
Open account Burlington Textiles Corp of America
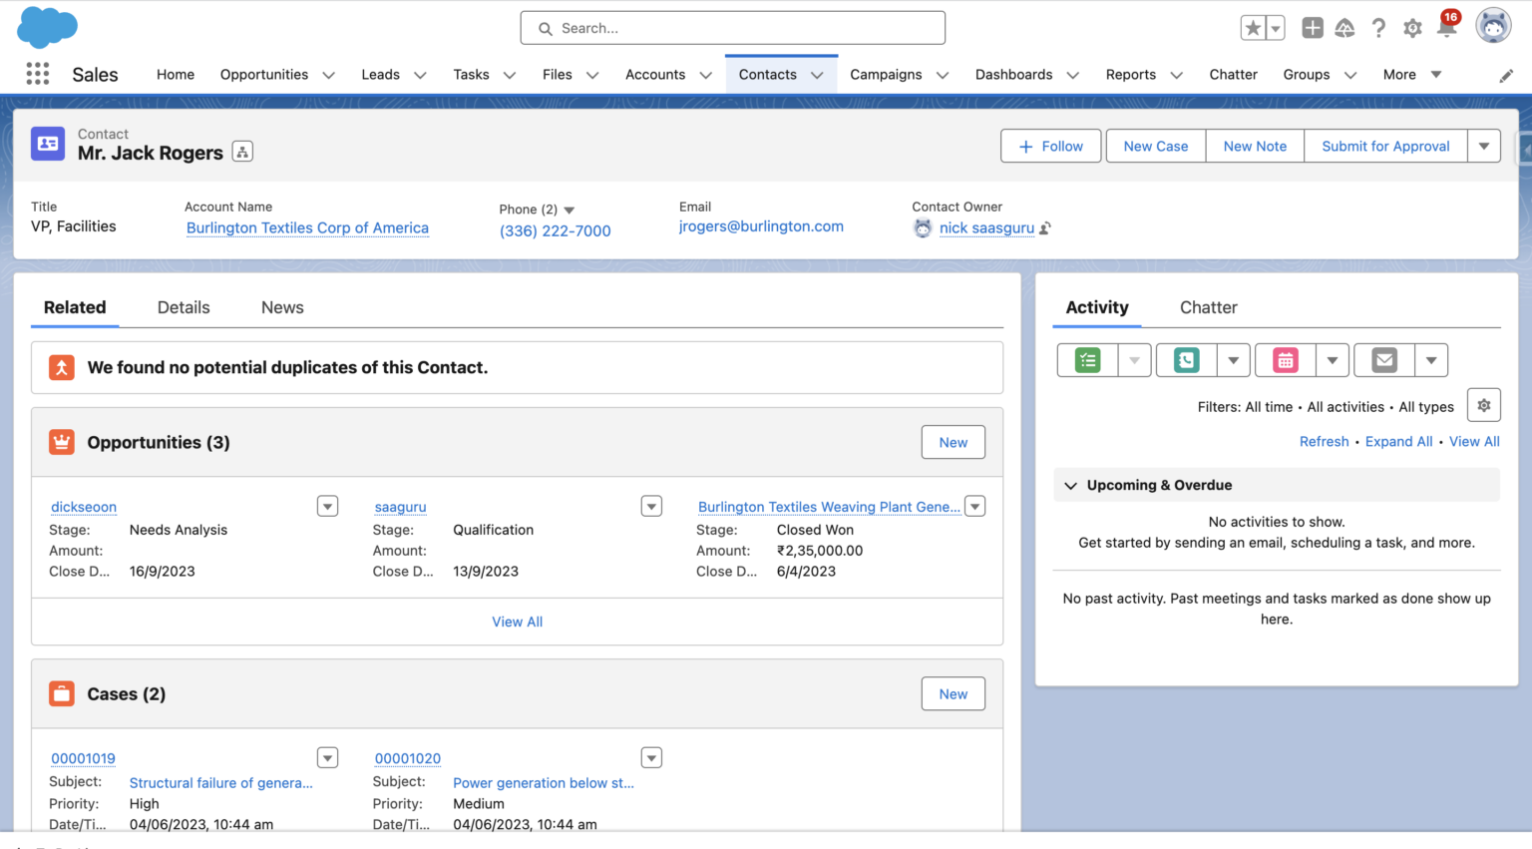pos(306,227)
